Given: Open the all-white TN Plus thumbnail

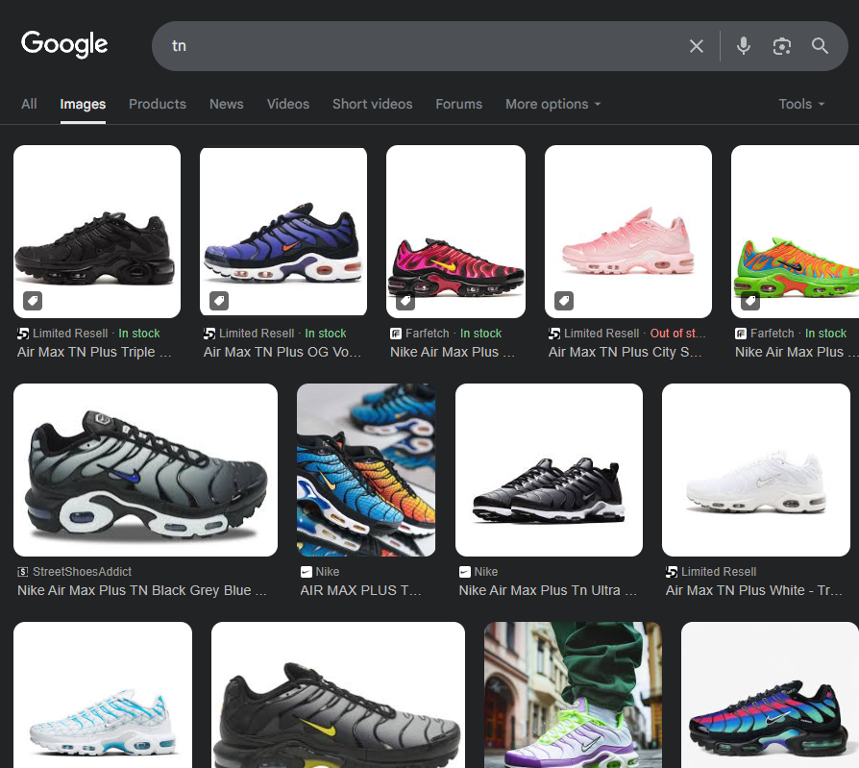Looking at the screenshot, I should pyautogui.click(x=756, y=470).
